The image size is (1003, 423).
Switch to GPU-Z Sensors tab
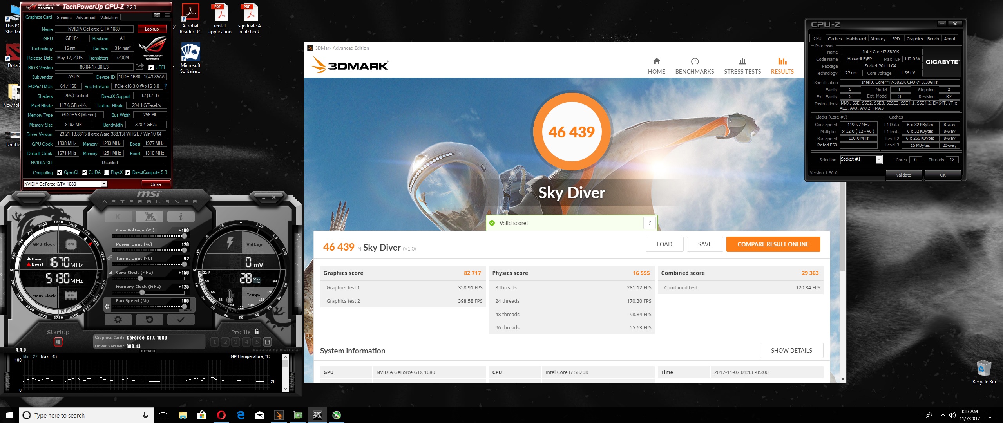pos(64,18)
